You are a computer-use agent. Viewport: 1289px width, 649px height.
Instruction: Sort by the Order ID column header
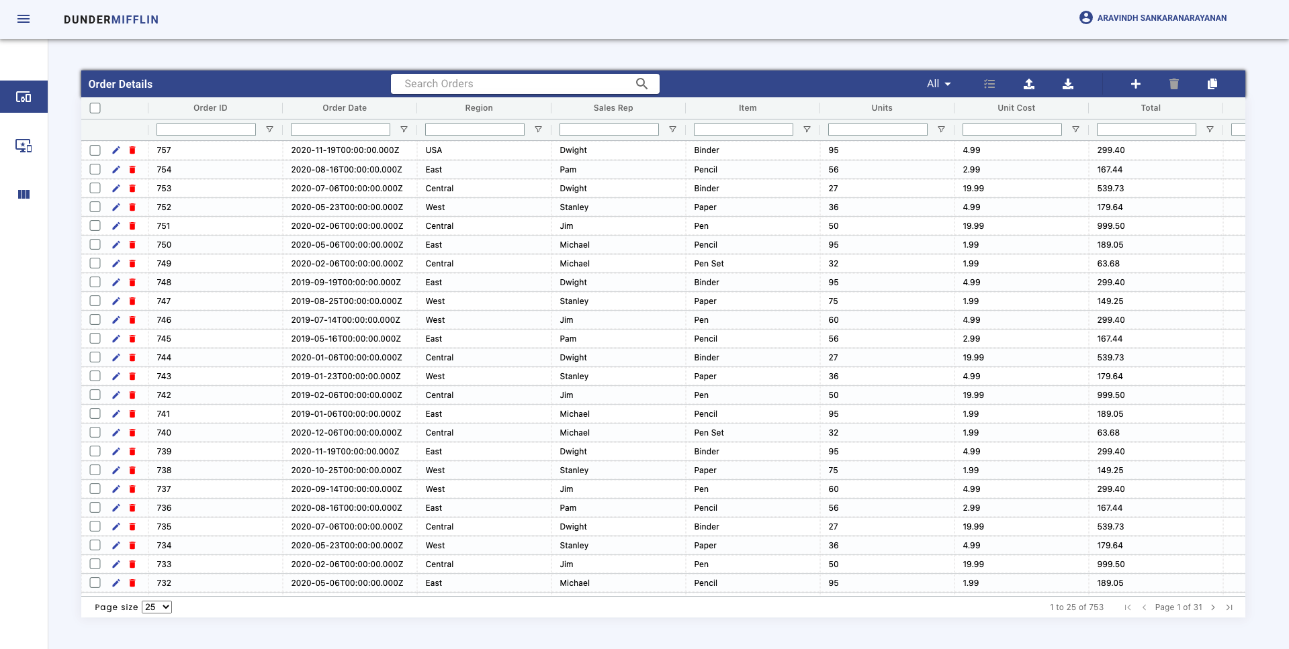tap(210, 108)
